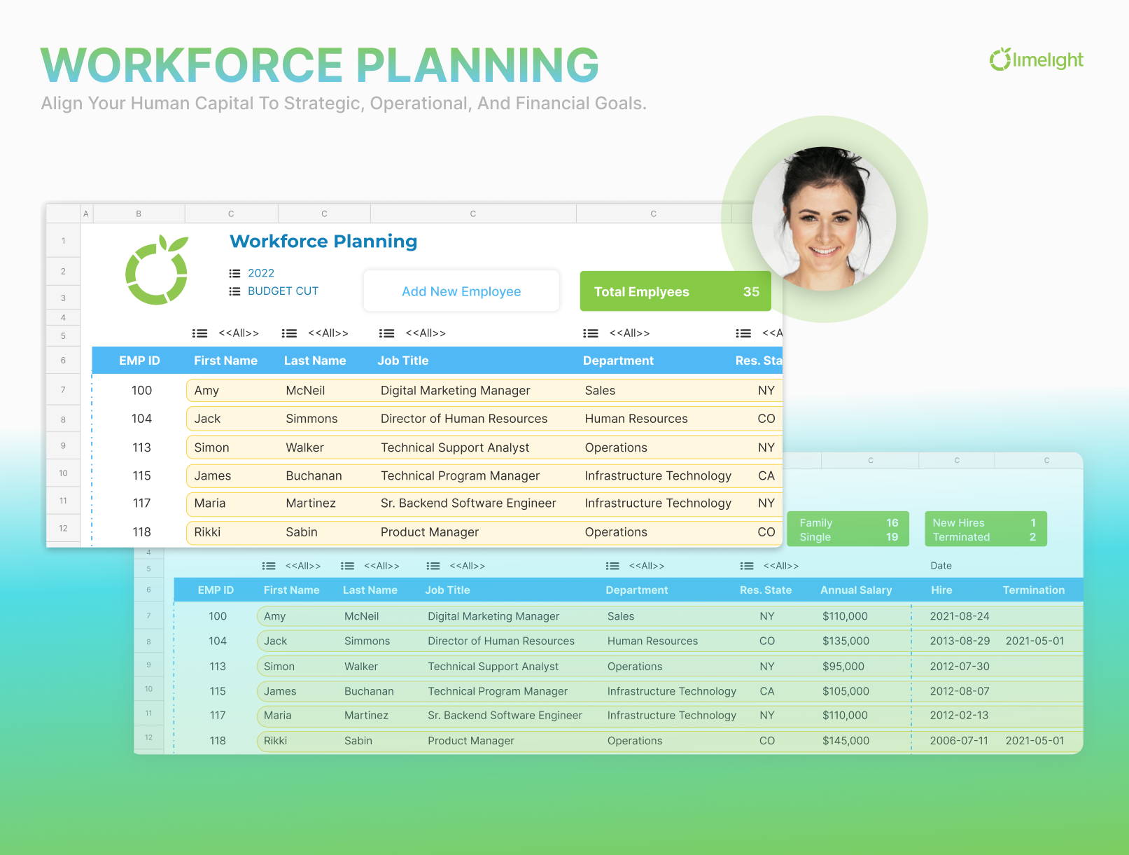Click the Res. State filter icon in the rear spreadsheet

[747, 566]
